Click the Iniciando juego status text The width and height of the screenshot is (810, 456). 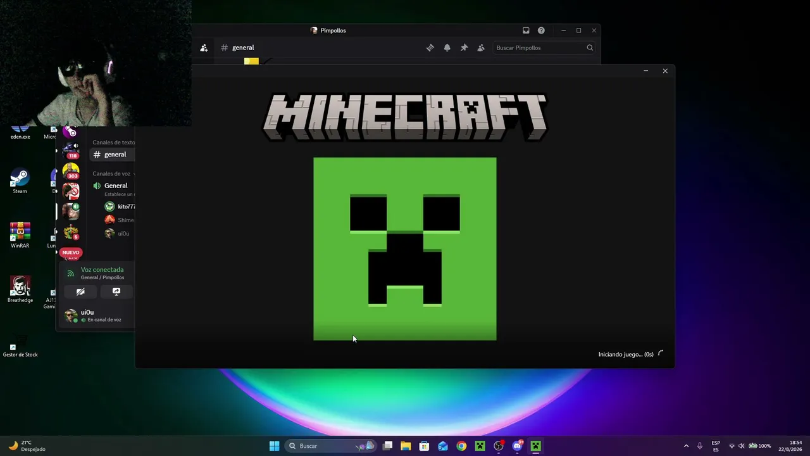click(626, 355)
